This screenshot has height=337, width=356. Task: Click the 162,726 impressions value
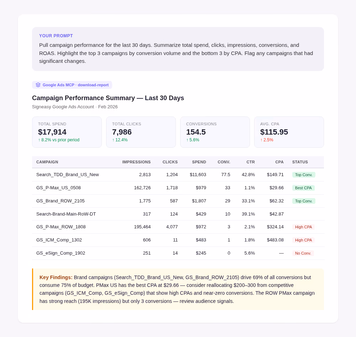tap(142, 188)
